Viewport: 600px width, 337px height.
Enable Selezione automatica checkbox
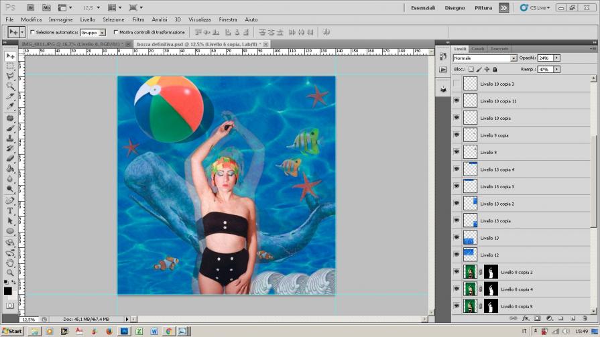tap(33, 32)
